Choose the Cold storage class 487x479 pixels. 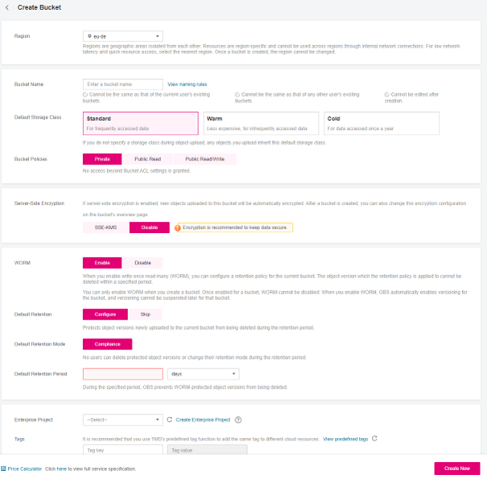coord(382,123)
